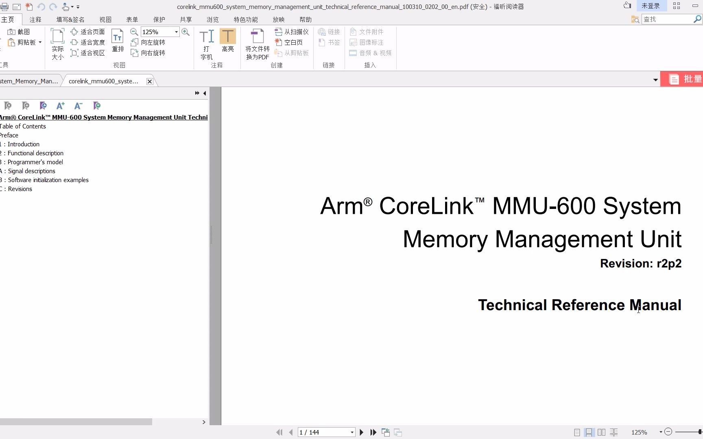
Task: Click the status bar zoom out minus button
Action: [668, 432]
